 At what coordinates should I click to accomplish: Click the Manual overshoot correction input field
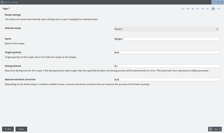click(166, 80)
